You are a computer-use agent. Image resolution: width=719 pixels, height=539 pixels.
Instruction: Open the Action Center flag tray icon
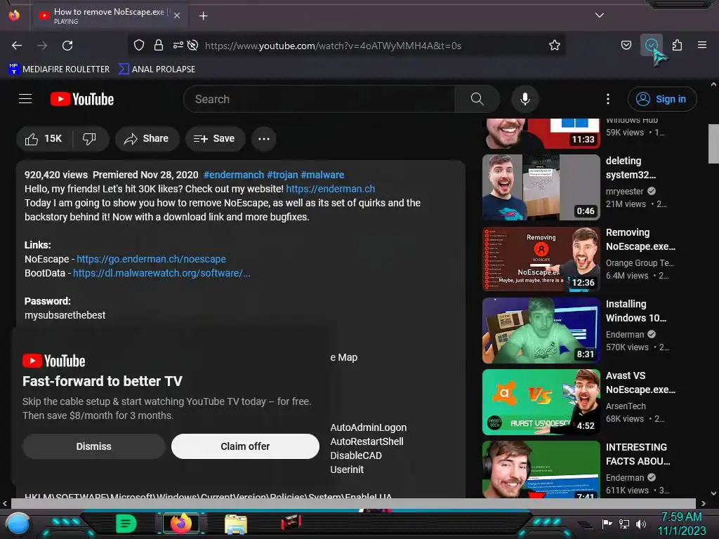607,524
